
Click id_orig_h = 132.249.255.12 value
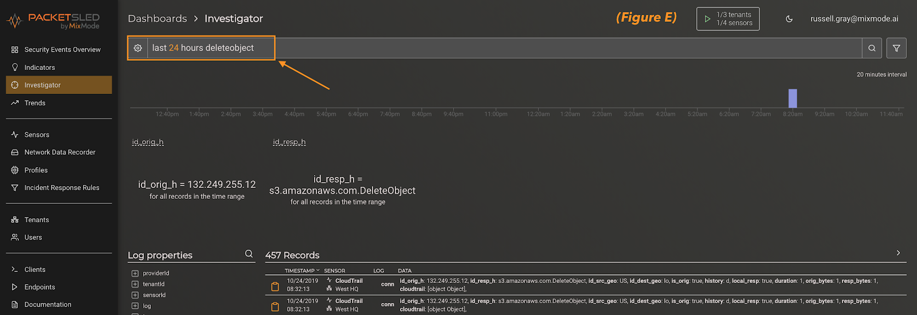tap(197, 184)
